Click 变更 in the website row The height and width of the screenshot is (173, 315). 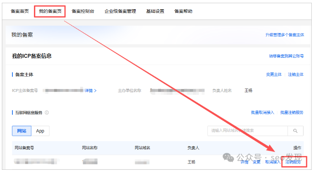[257, 162]
